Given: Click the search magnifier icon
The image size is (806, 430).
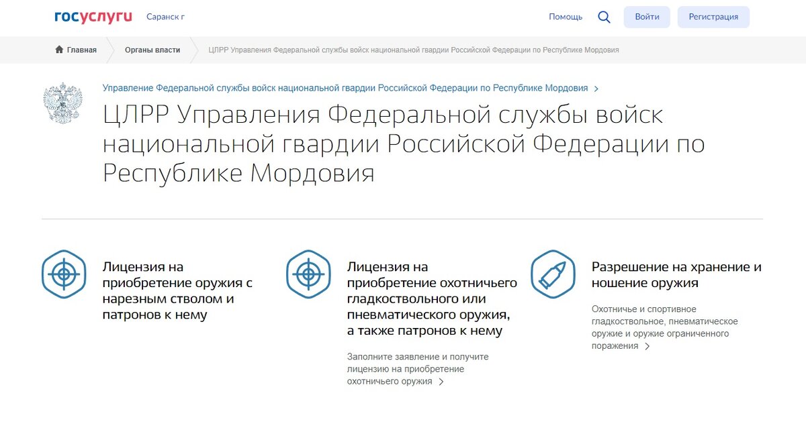Looking at the screenshot, I should click(x=604, y=17).
